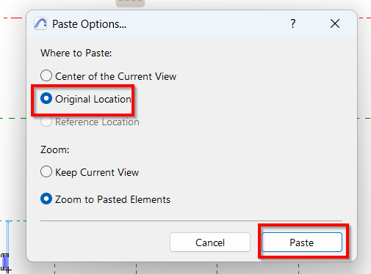This screenshot has height=274, width=371.
Task: Select the grayed Reference Location radio button
Action: click(46, 122)
